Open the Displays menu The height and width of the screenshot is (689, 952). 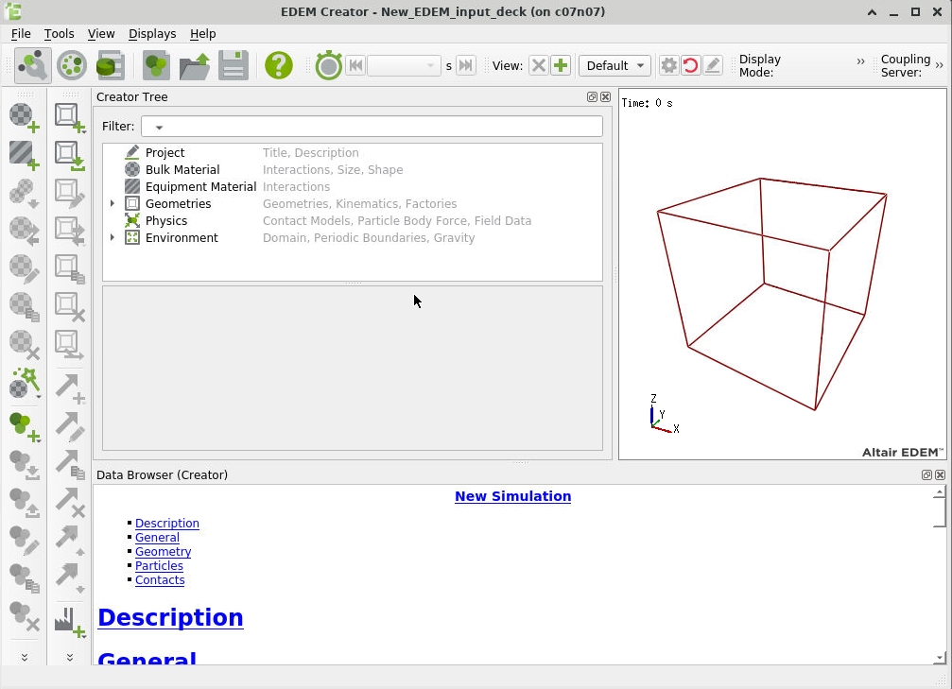pos(152,33)
